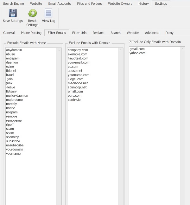
Task: Click 'antispam' entry
Action: pos(13,58)
